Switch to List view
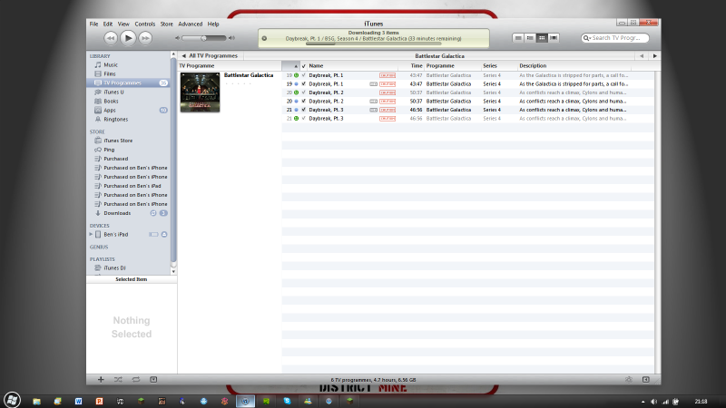This screenshot has height=408, width=726. point(518,38)
